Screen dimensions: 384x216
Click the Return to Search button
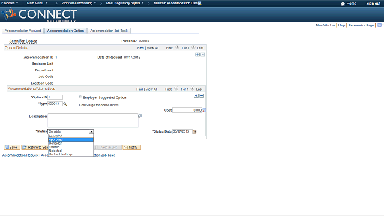[35, 148]
